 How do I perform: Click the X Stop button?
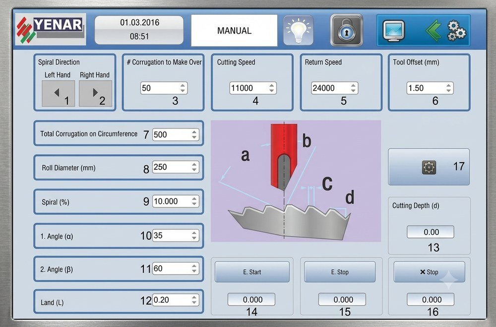tap(429, 272)
